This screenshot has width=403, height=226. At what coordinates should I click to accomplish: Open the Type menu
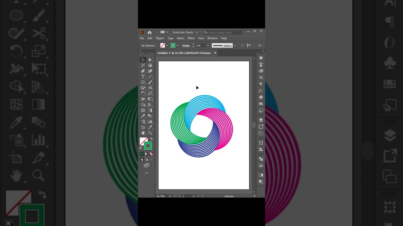pyautogui.click(x=170, y=38)
